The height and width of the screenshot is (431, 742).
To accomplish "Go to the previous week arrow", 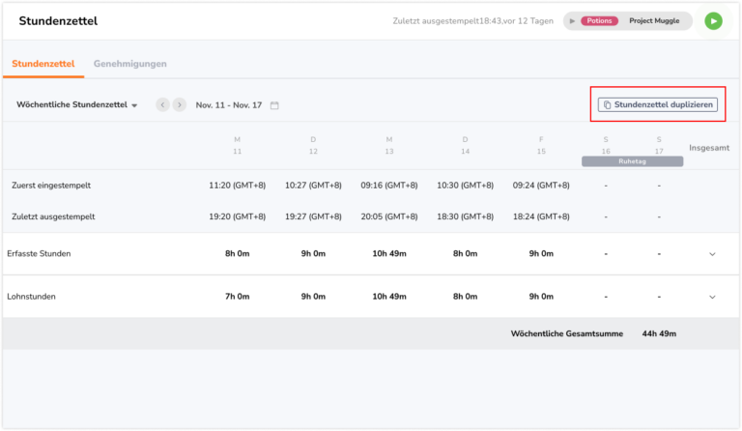I will click(x=162, y=104).
